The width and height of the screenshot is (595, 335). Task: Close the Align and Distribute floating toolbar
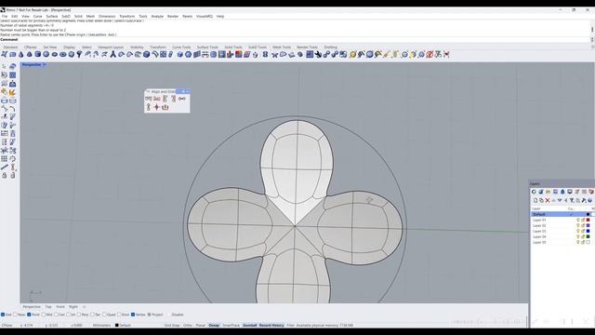coord(188,91)
